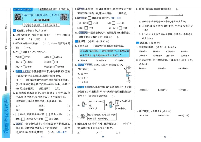The width and height of the screenshot is (201, 142).
Task: Choose option B. 16个十
Action: tap(83, 78)
